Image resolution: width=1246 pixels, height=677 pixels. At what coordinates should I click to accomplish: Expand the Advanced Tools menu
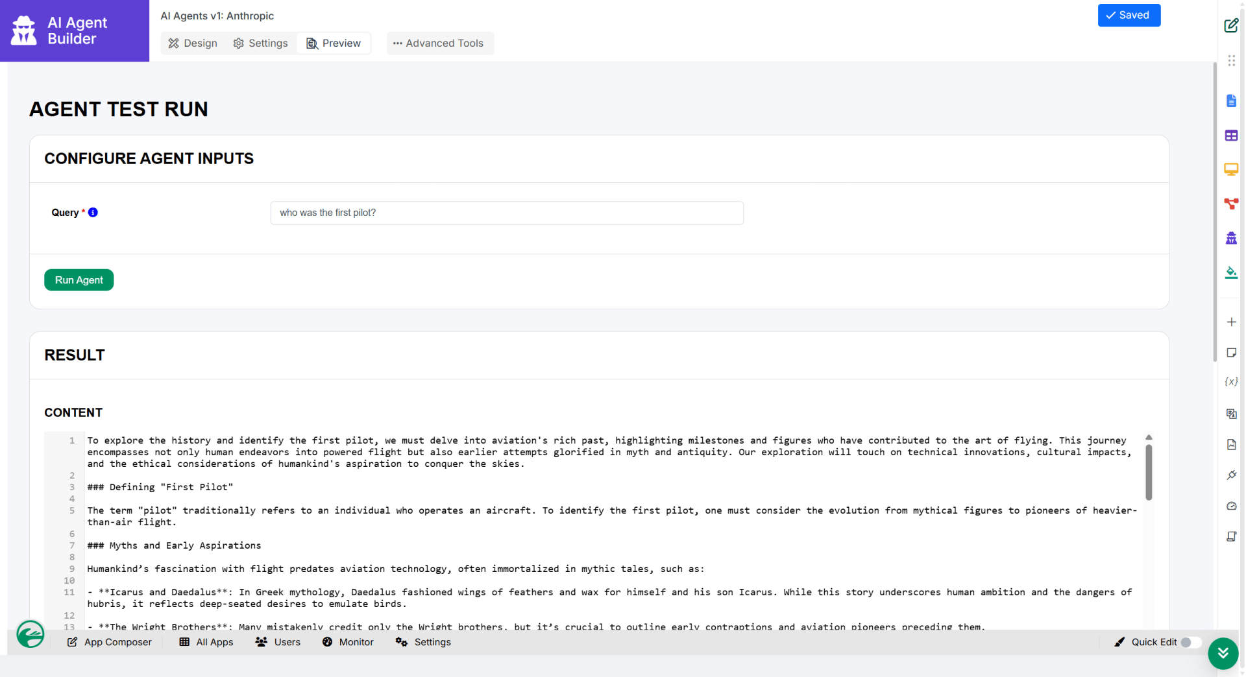[x=439, y=43]
